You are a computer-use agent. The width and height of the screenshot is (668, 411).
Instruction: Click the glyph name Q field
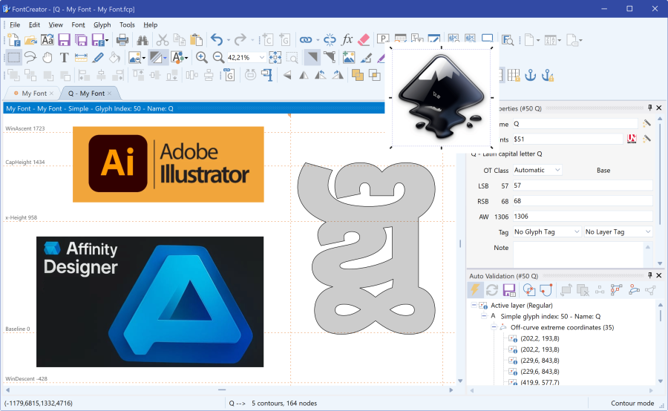(575, 123)
